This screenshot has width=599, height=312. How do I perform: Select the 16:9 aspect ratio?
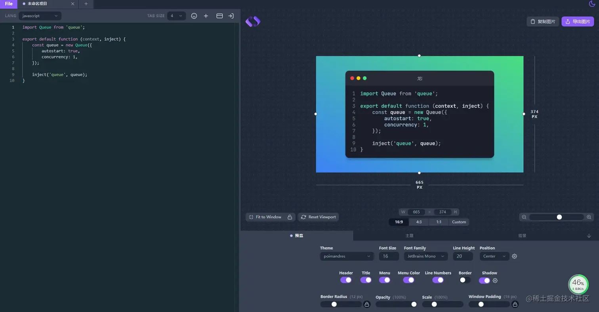coord(399,222)
